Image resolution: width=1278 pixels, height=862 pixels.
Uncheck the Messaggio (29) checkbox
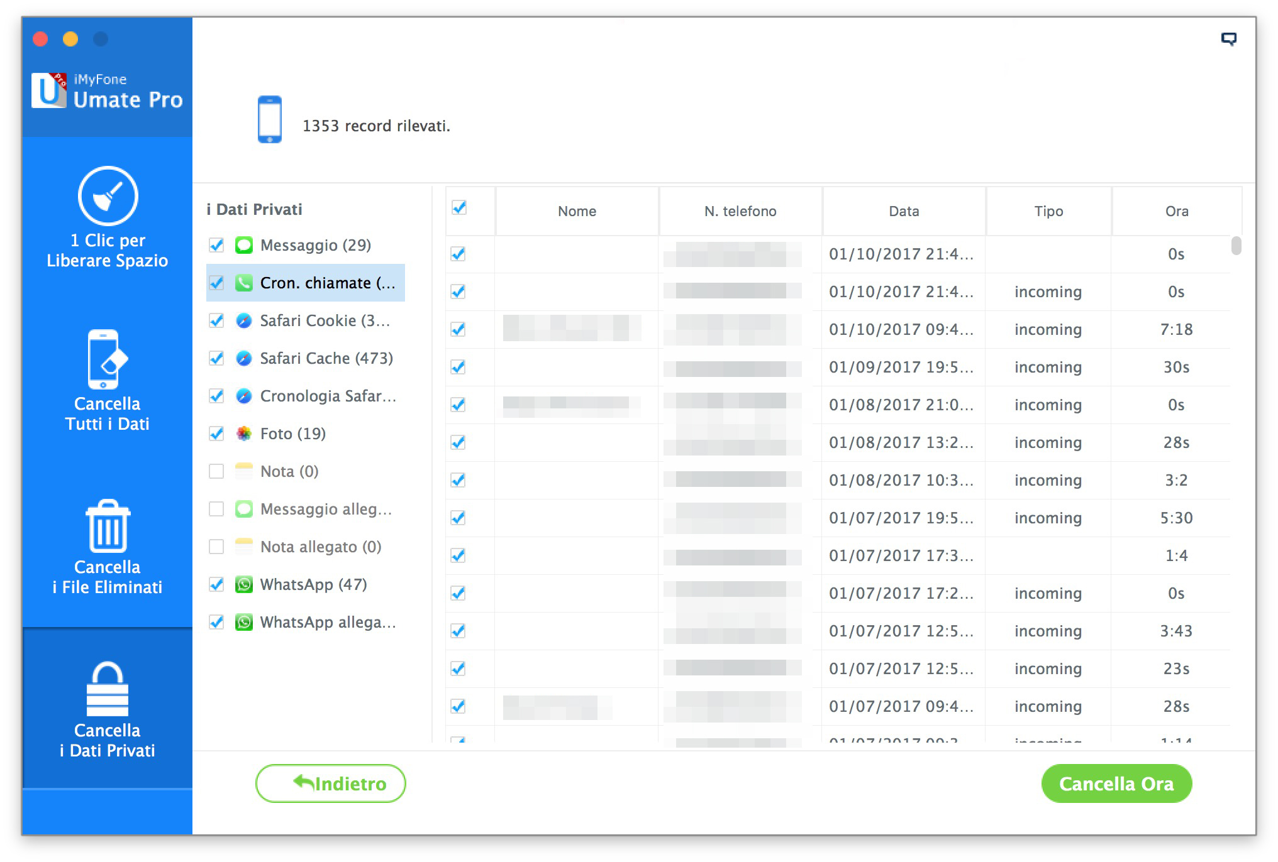[x=216, y=245]
